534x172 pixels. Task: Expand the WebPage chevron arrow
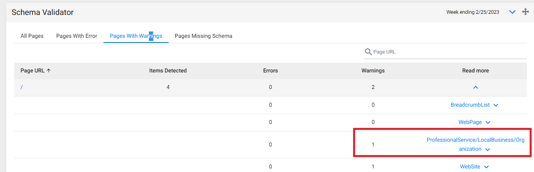pyautogui.click(x=488, y=123)
